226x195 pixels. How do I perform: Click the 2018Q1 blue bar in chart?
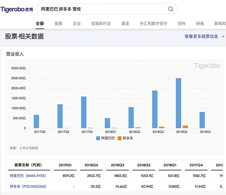[x=107, y=123]
